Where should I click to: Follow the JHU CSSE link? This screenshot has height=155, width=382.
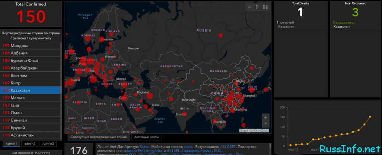[228, 147]
